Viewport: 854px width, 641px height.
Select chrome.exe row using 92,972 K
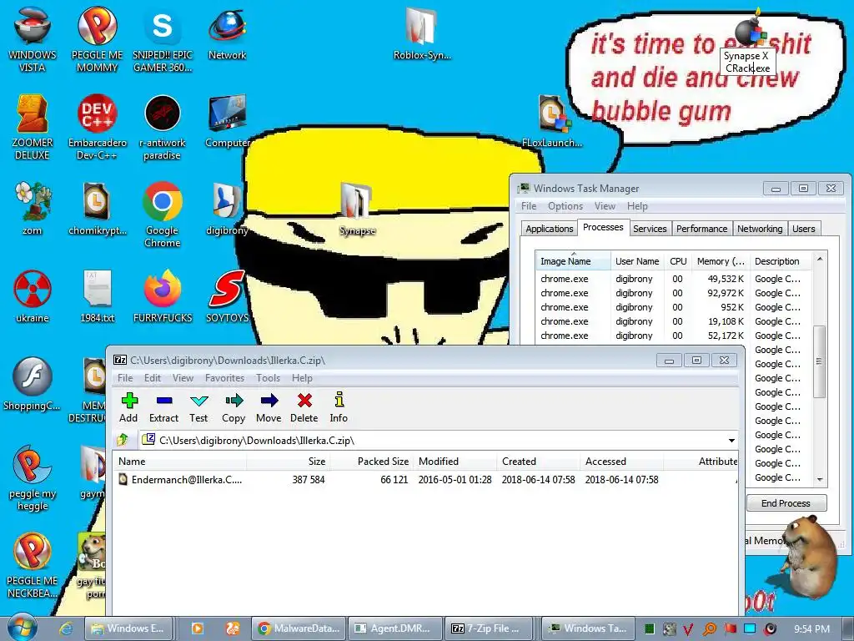pos(673,293)
